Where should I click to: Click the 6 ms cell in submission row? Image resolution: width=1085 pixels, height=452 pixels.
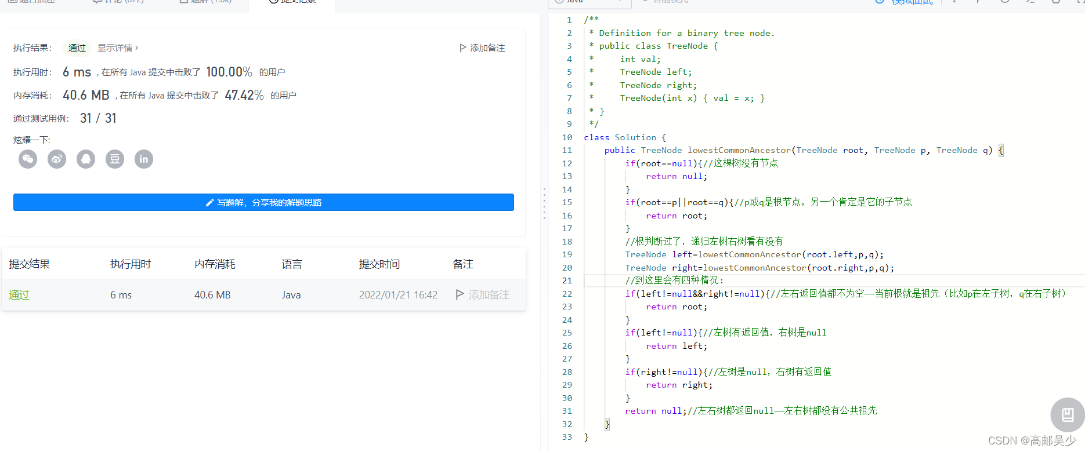pyautogui.click(x=121, y=294)
